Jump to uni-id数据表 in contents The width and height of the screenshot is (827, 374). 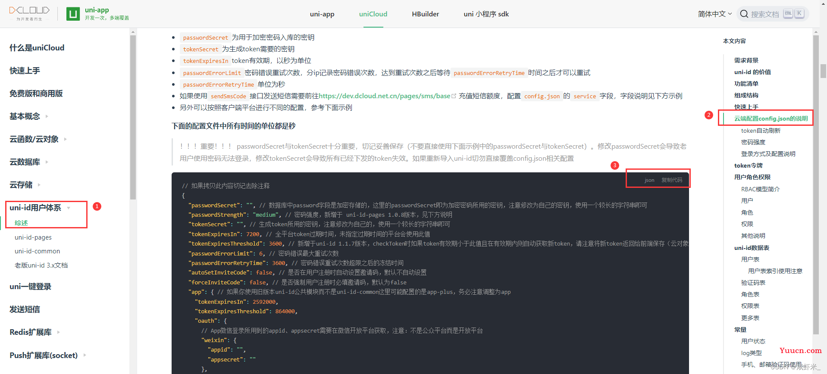point(752,248)
